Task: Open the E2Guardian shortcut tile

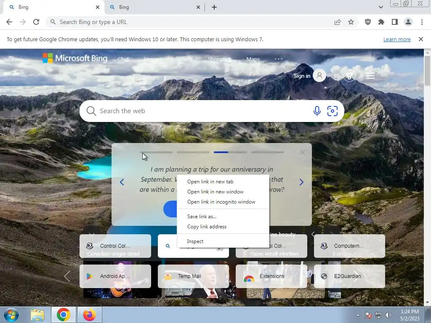Action: coord(349,276)
